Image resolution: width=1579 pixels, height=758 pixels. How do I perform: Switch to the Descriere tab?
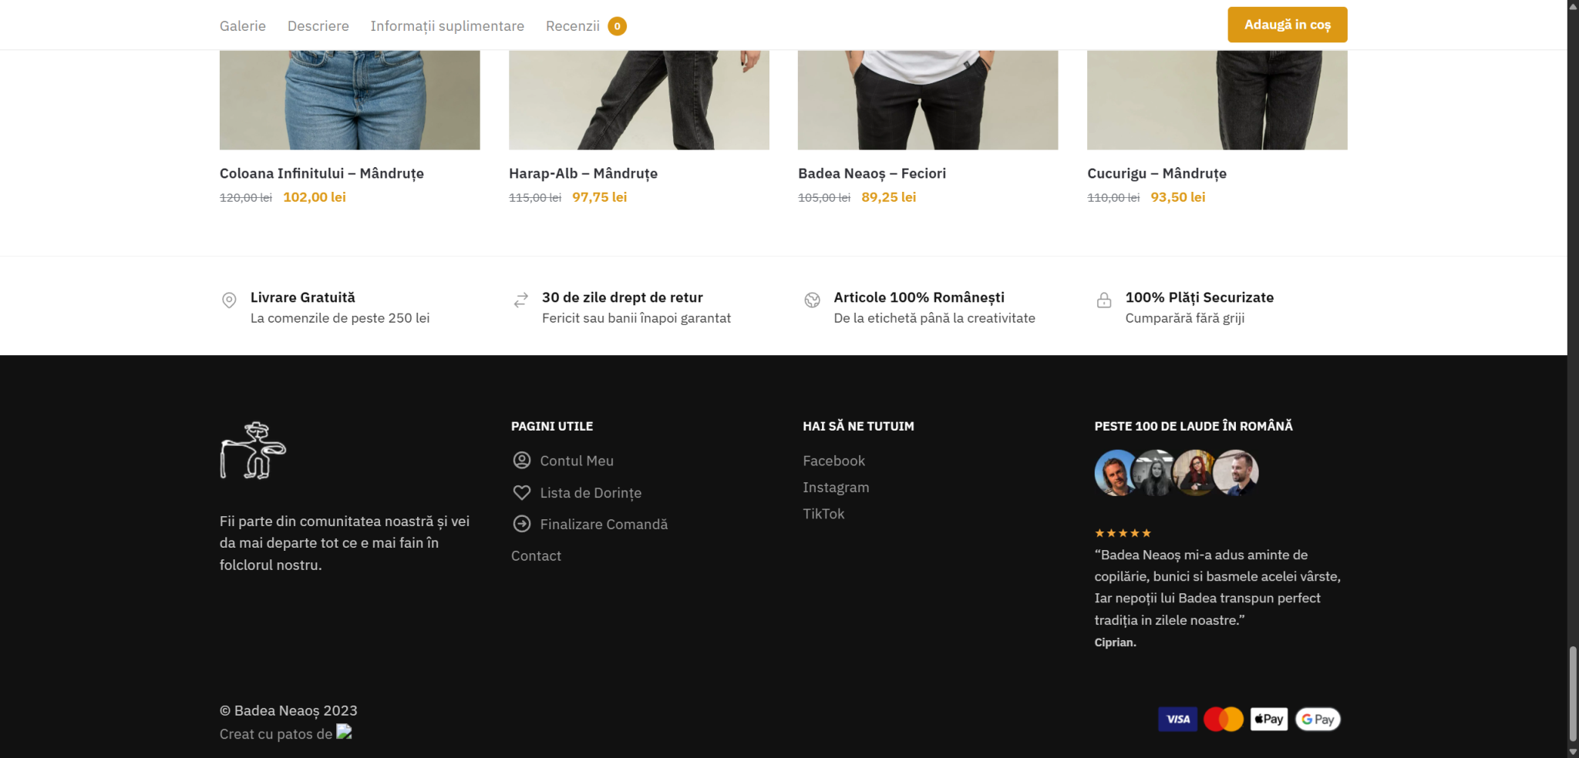point(318,26)
